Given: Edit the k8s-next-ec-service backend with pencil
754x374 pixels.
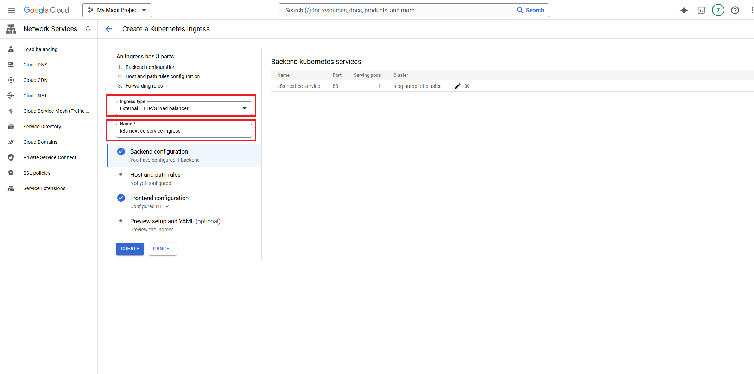Looking at the screenshot, I should 457,86.
